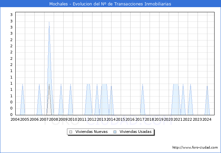Click the Viviendas Usadas legend color box
Image resolution: width=221 pixels, height=153 pixels.
[115, 132]
